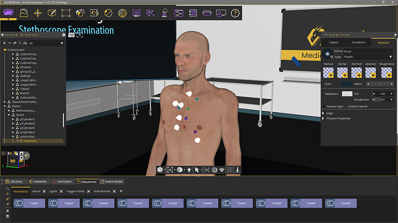This screenshot has width=398, height=223.
Task: Select the Assembl tree item
Action: coord(31,141)
